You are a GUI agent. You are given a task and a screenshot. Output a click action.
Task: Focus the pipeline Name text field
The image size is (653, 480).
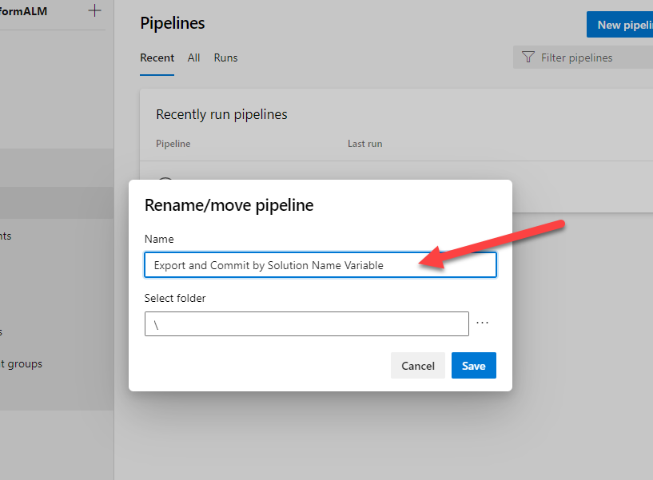[320, 265]
